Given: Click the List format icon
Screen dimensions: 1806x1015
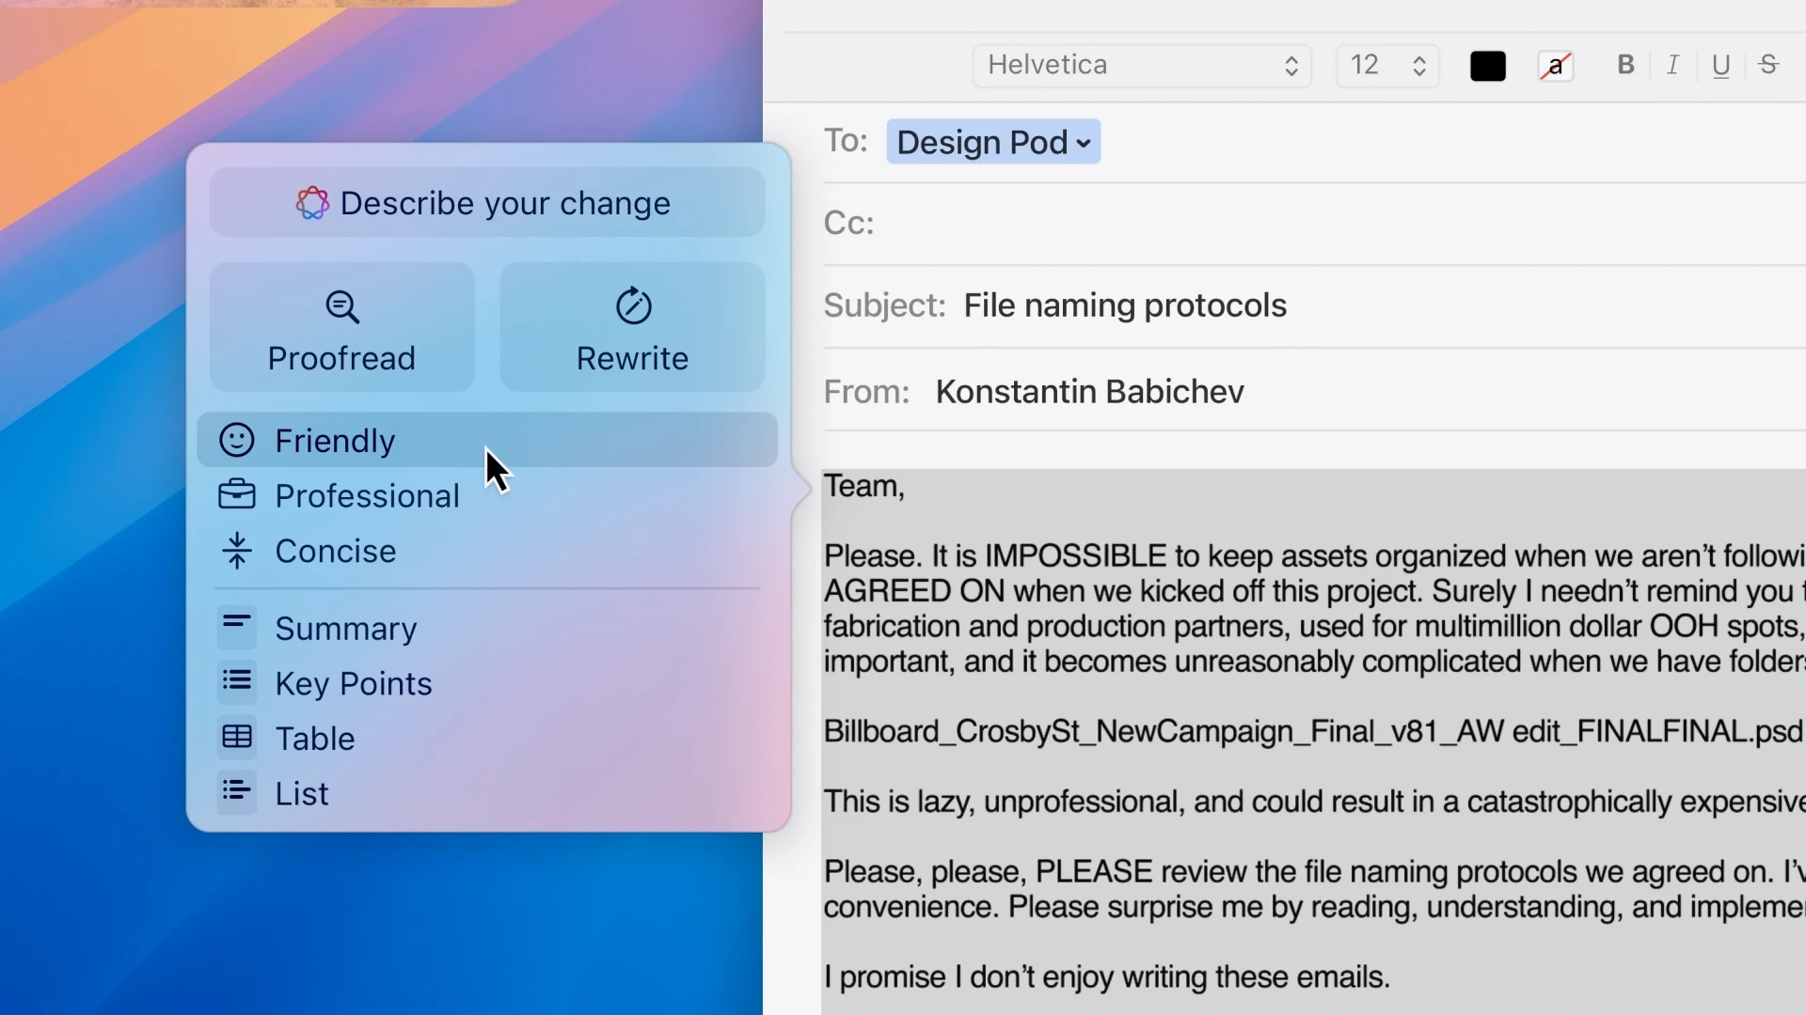Looking at the screenshot, I should (x=236, y=792).
